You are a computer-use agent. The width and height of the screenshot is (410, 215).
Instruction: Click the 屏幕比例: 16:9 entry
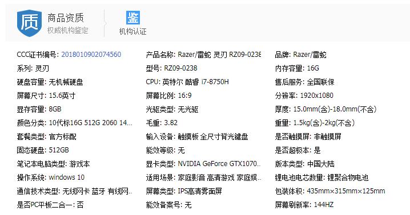(168, 96)
